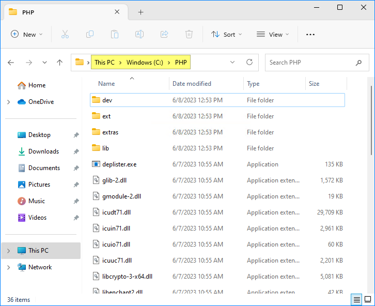Screen dimensions: 375x306
Task: Open Home in the navigation pane
Action: [x=32, y=85]
